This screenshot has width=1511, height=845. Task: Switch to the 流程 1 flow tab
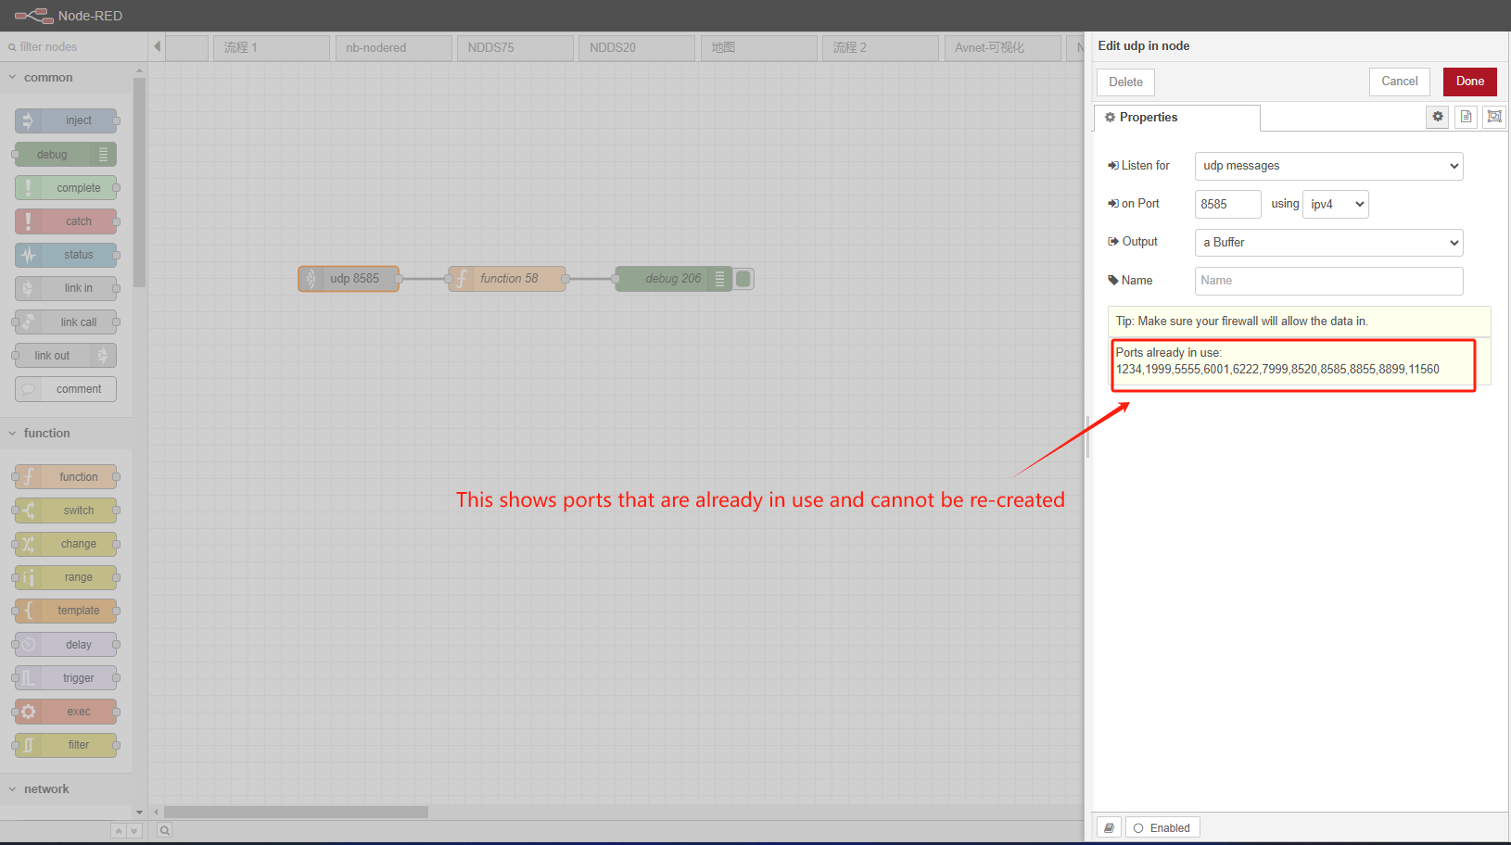(272, 47)
